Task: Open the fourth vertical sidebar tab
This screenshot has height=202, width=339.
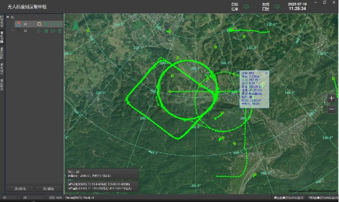Action: (2, 69)
